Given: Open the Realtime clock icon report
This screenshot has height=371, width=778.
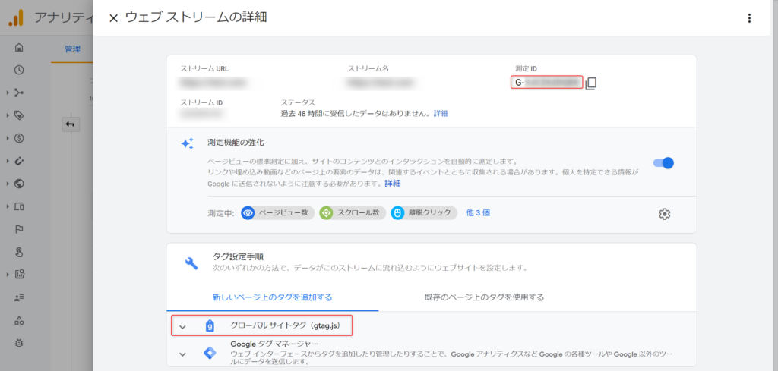Looking at the screenshot, I should coord(19,70).
